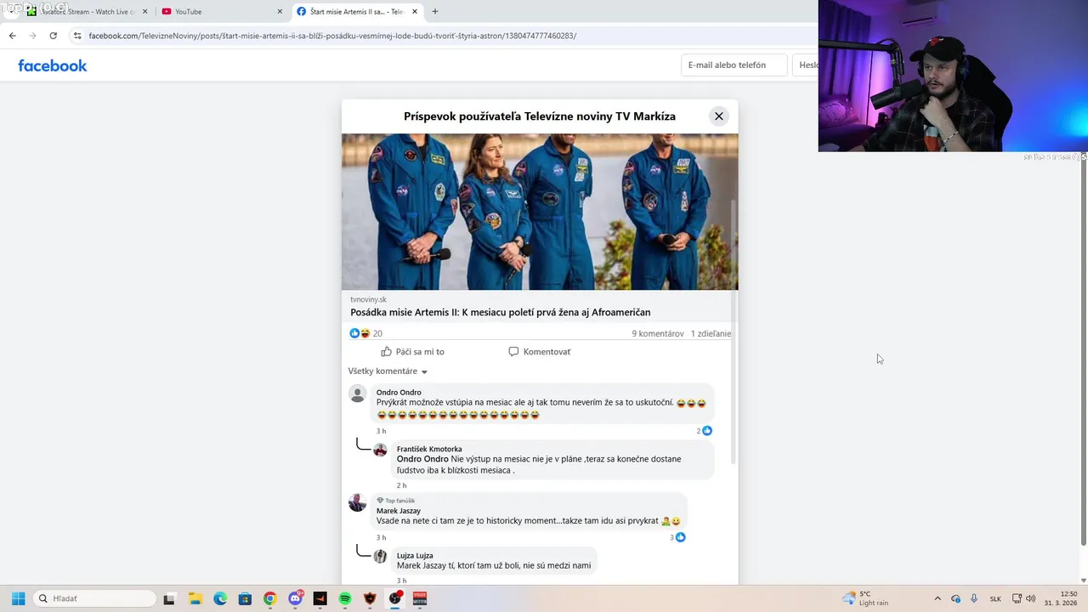Close the Štart misie Artemis II tab
Screen dimensions: 1088x612
415,12
